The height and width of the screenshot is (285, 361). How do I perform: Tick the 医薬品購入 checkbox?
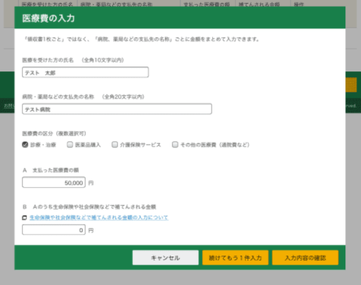(70, 144)
